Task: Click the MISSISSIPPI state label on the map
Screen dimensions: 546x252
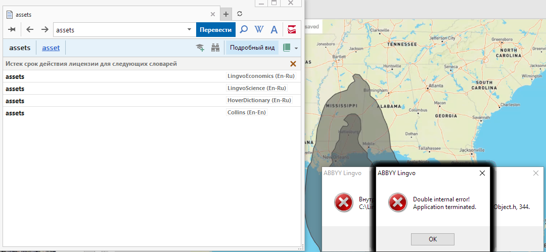Action: tap(341, 105)
